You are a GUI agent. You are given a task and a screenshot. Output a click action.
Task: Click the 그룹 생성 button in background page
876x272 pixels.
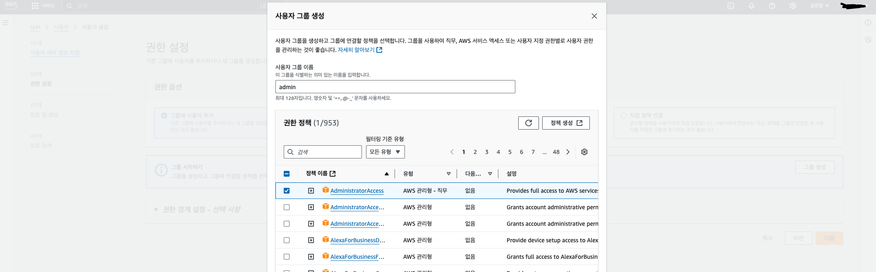pos(815,167)
